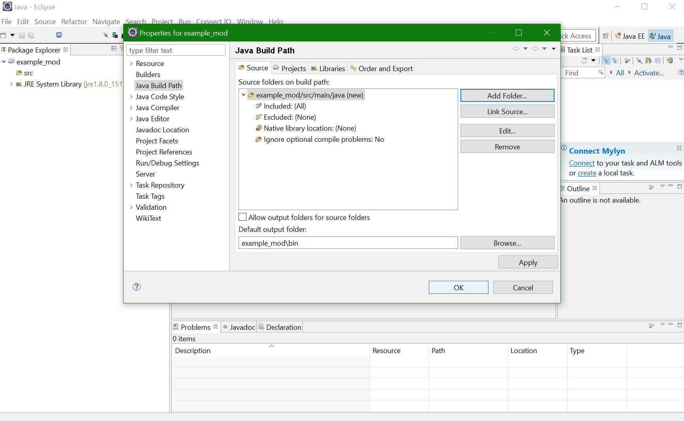This screenshot has width=684, height=421.
Task: Open the New wizard dropdown arrow
Action: click(x=12, y=35)
